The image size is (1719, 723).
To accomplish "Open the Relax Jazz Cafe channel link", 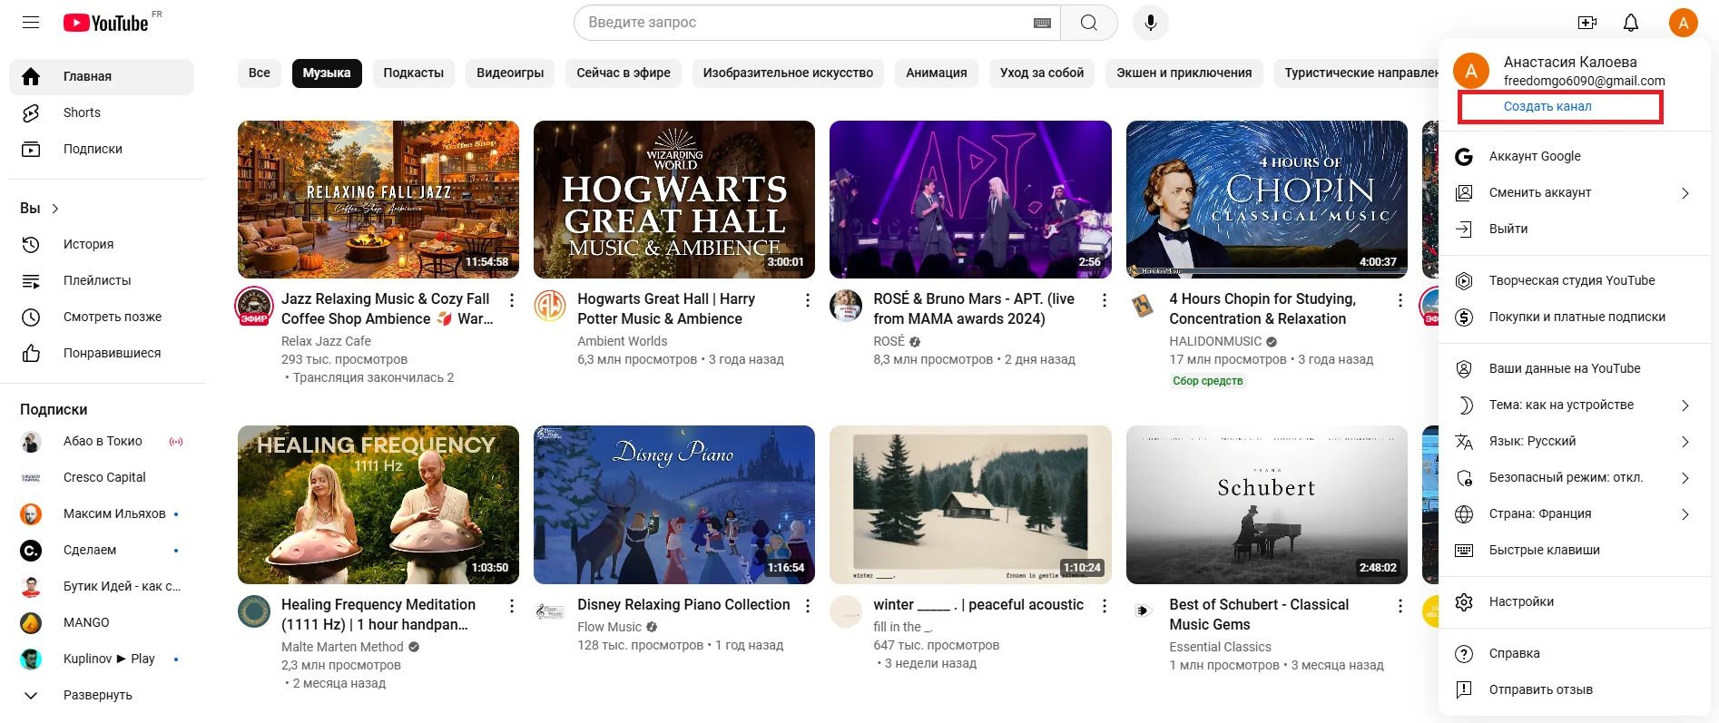I will [x=326, y=341].
